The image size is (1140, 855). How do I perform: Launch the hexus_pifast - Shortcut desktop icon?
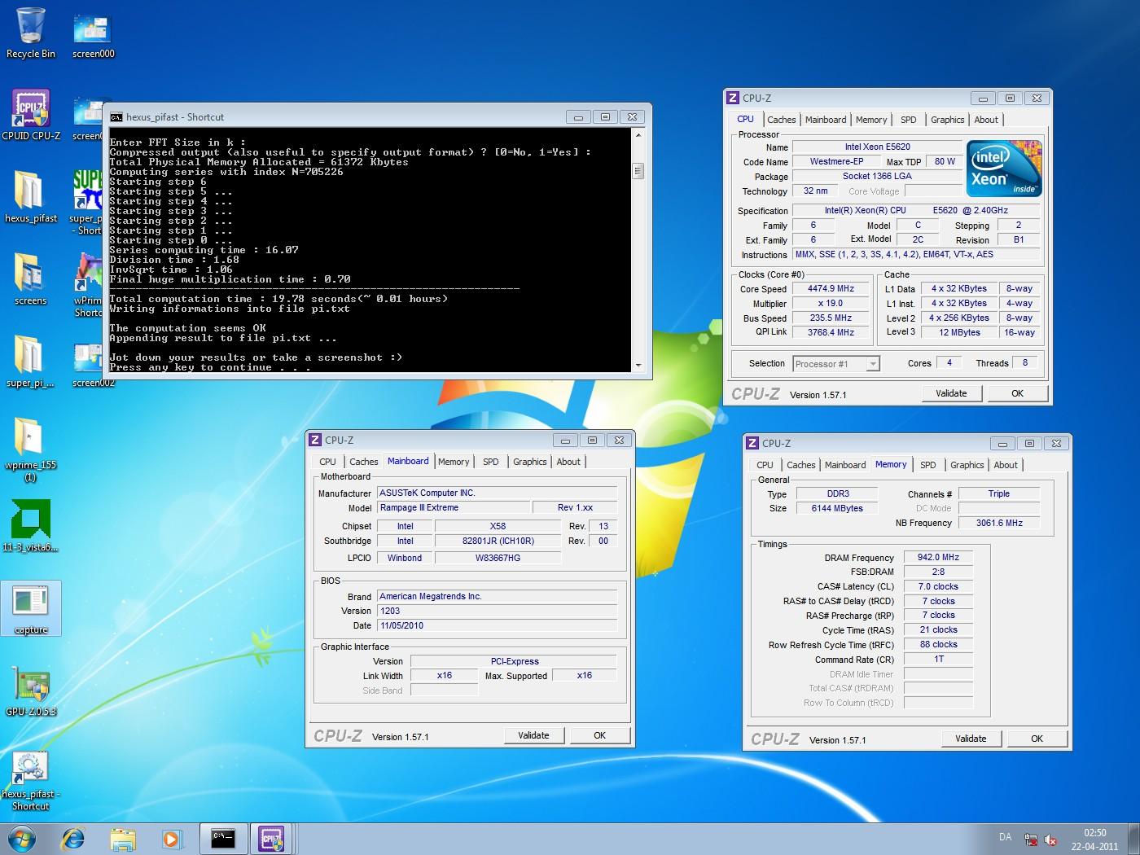click(31, 781)
